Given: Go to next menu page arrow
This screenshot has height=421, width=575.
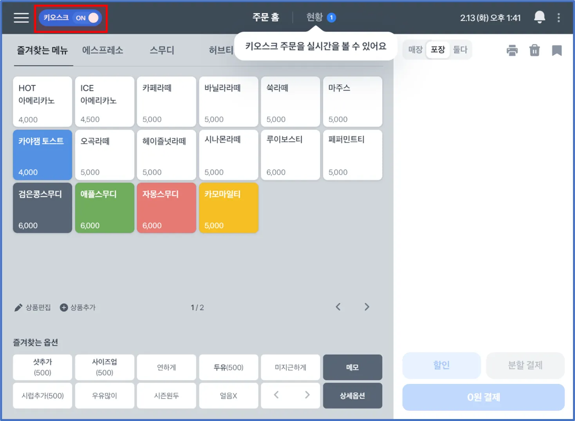Looking at the screenshot, I should (367, 307).
